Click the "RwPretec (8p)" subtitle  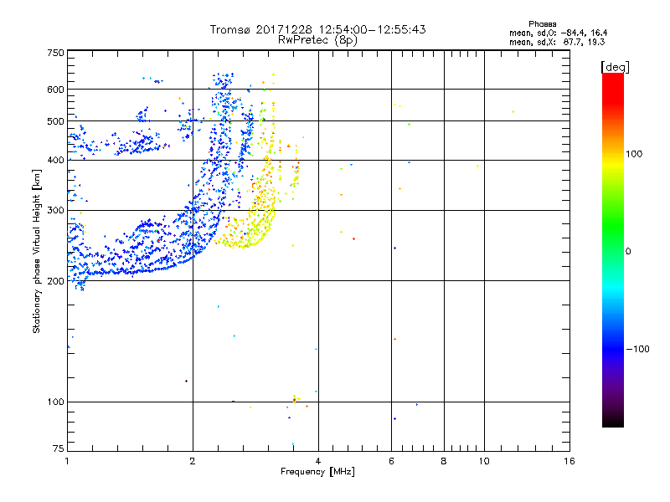317,40
